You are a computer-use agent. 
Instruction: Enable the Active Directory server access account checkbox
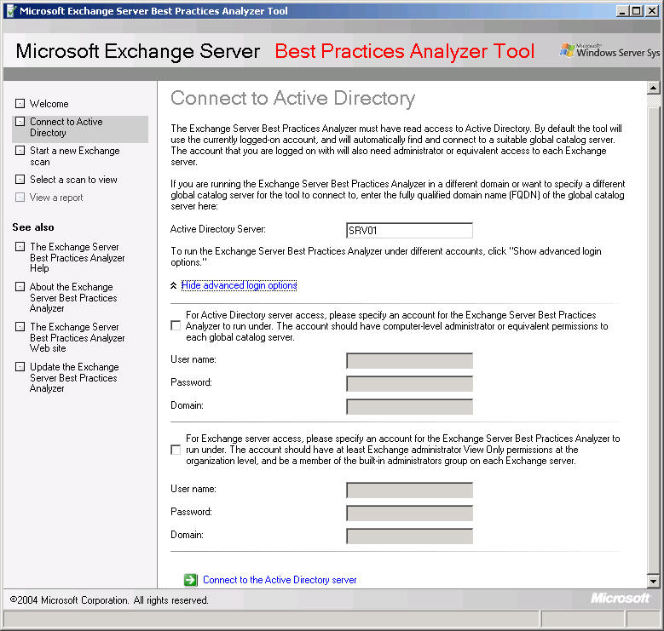176,325
